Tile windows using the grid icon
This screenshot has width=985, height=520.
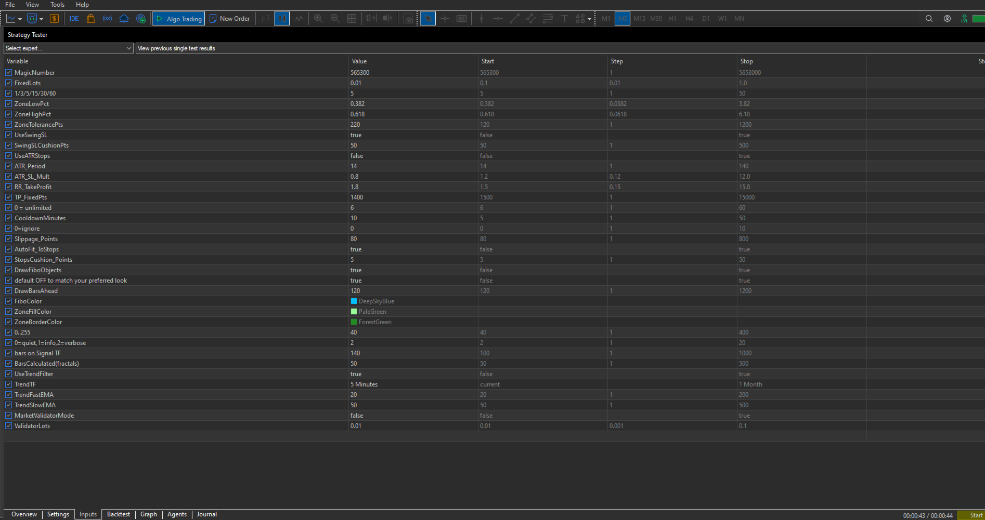click(352, 19)
